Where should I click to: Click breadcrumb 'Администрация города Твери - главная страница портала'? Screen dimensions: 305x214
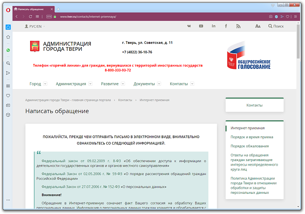tap(68, 100)
